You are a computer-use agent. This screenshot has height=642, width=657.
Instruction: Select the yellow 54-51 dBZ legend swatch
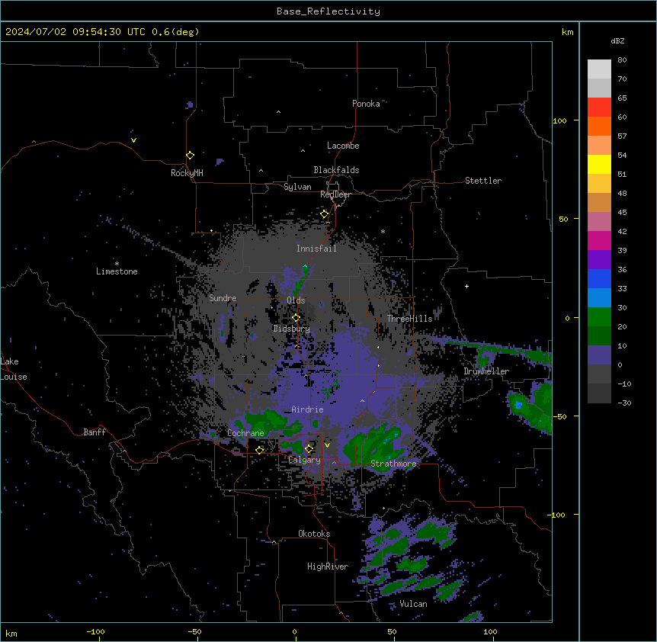click(599, 164)
